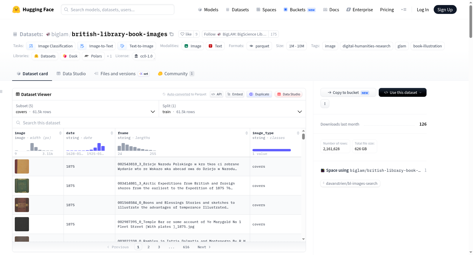Click the Image Classification task tag
Viewport: 473px width, 255px height.
click(51, 46)
